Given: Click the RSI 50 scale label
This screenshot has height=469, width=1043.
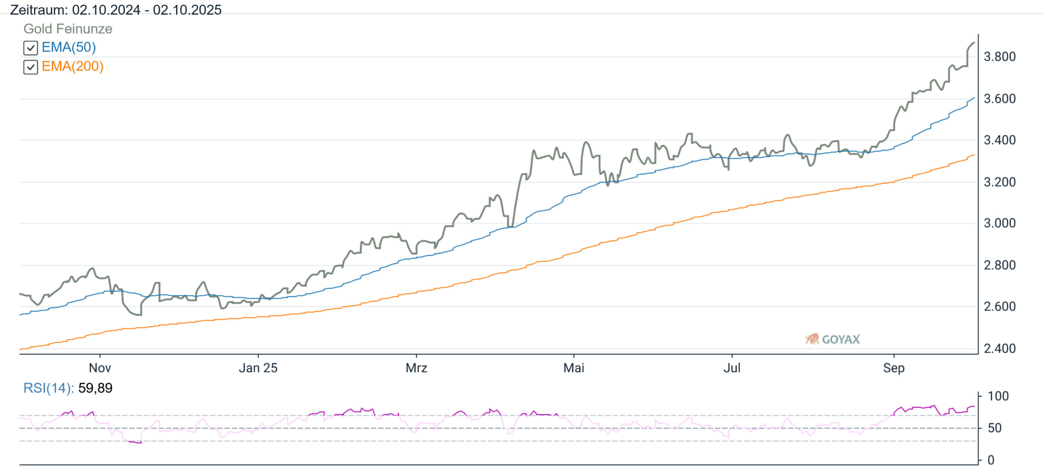Looking at the screenshot, I should click(x=995, y=428).
